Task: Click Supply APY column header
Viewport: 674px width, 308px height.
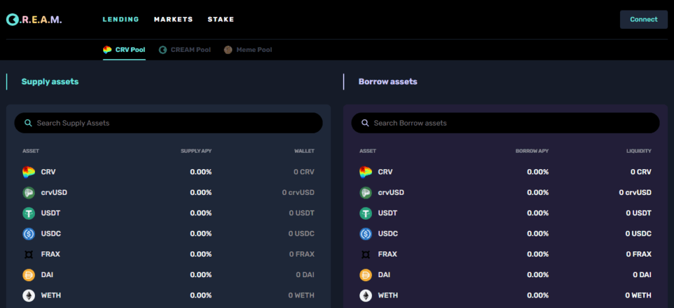Action: click(196, 151)
